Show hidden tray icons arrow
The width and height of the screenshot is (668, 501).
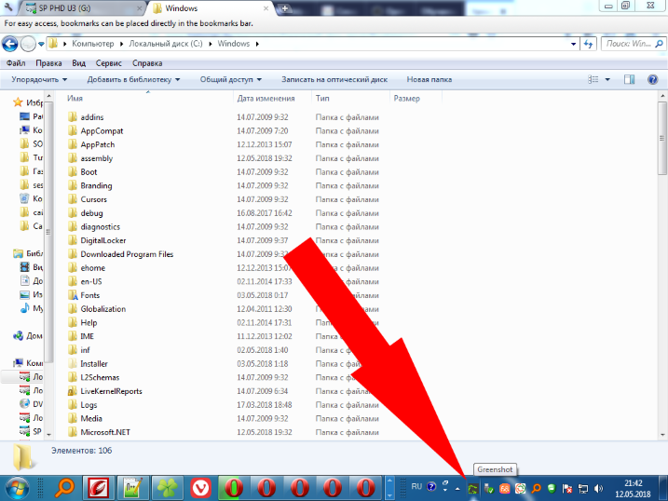click(458, 487)
